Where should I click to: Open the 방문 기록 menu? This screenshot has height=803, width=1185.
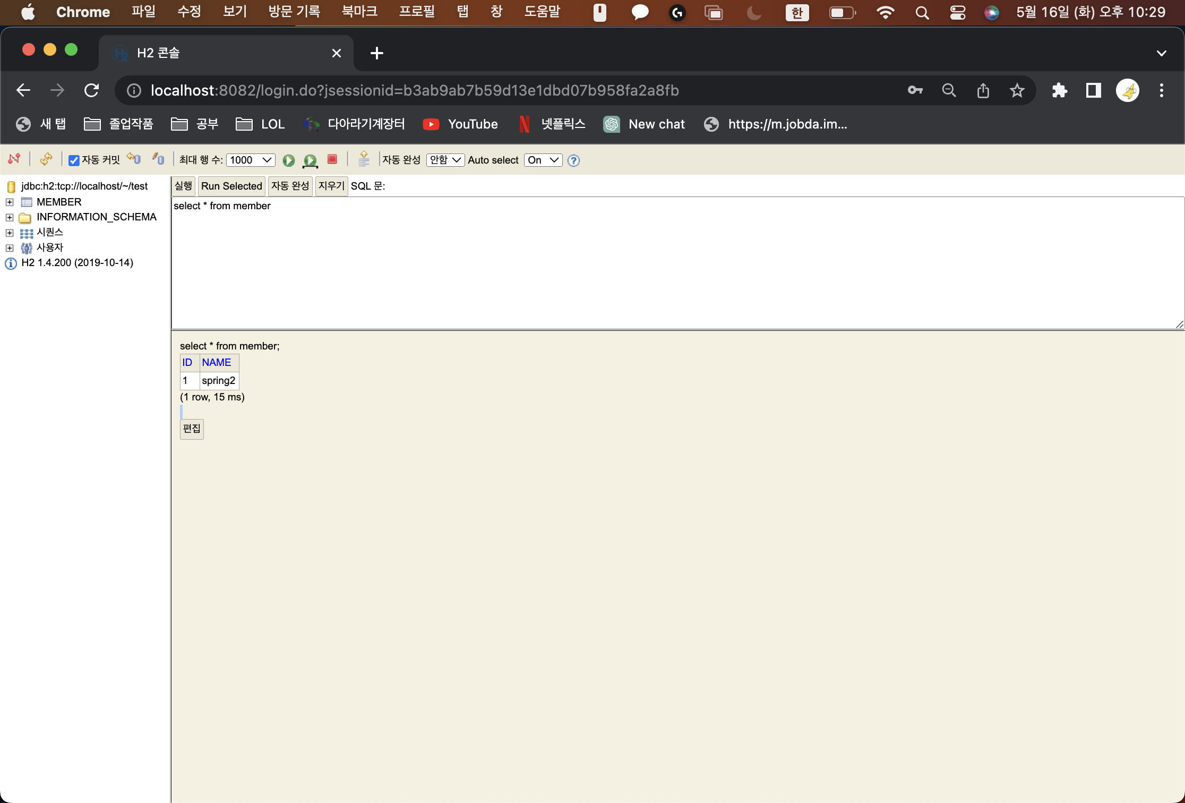[295, 12]
